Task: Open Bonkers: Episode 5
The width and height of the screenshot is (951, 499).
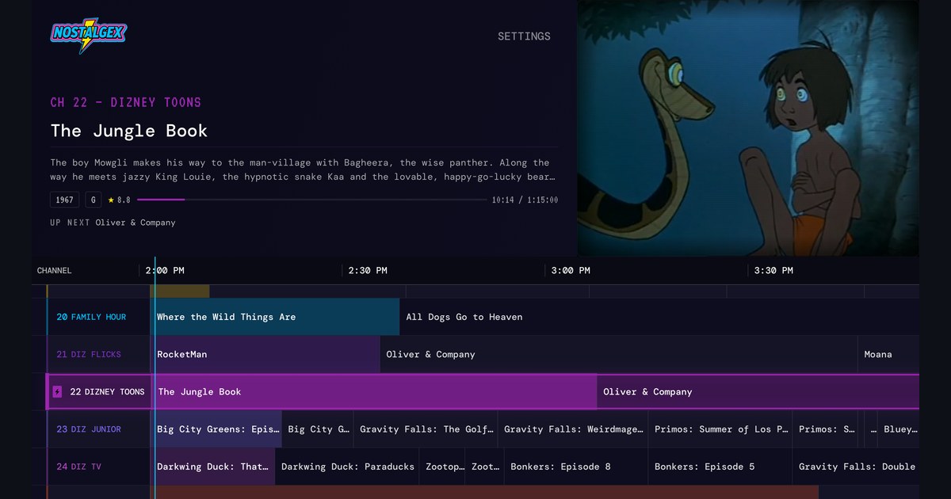Action: pyautogui.click(x=720, y=467)
